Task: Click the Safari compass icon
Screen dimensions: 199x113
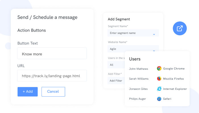Action: pos(159,99)
